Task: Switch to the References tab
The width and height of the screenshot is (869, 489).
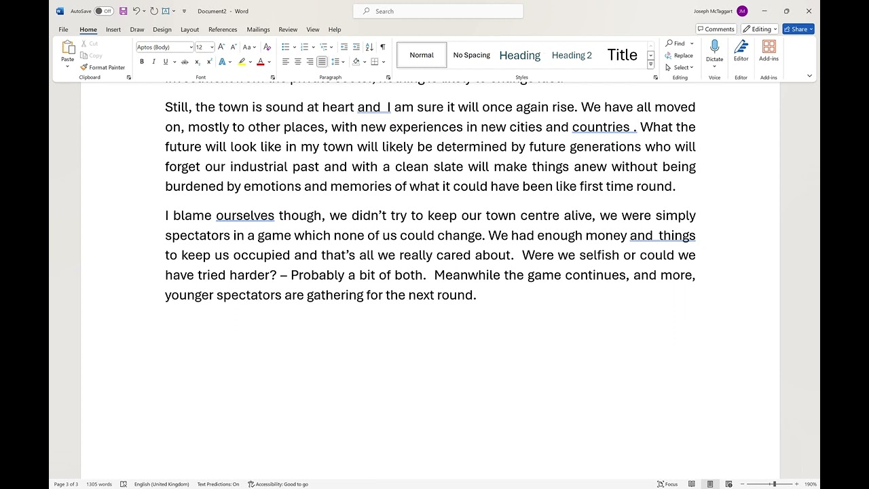Action: [223, 29]
